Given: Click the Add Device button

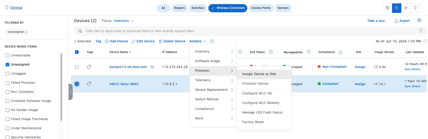Looking at the screenshot, I should [x=116, y=41].
